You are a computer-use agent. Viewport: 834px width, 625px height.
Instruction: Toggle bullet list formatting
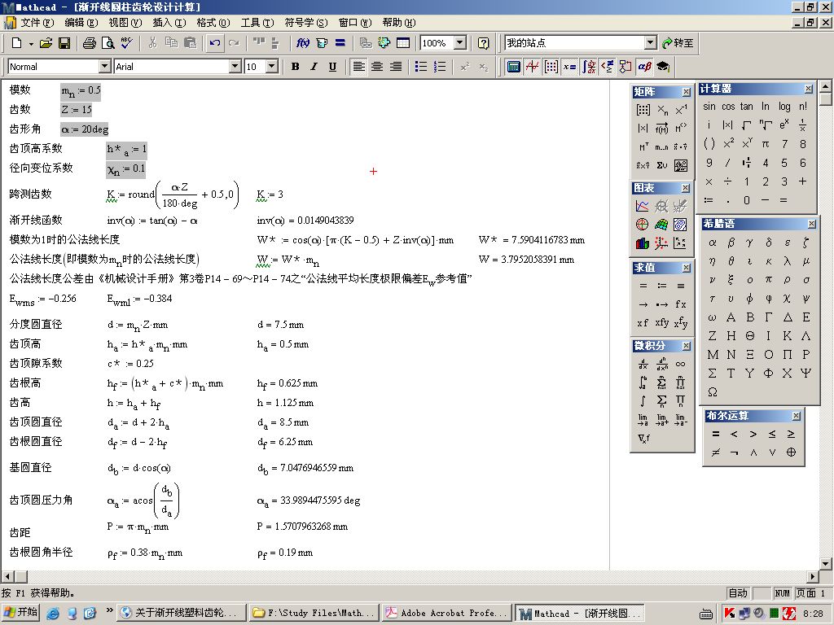click(x=421, y=67)
